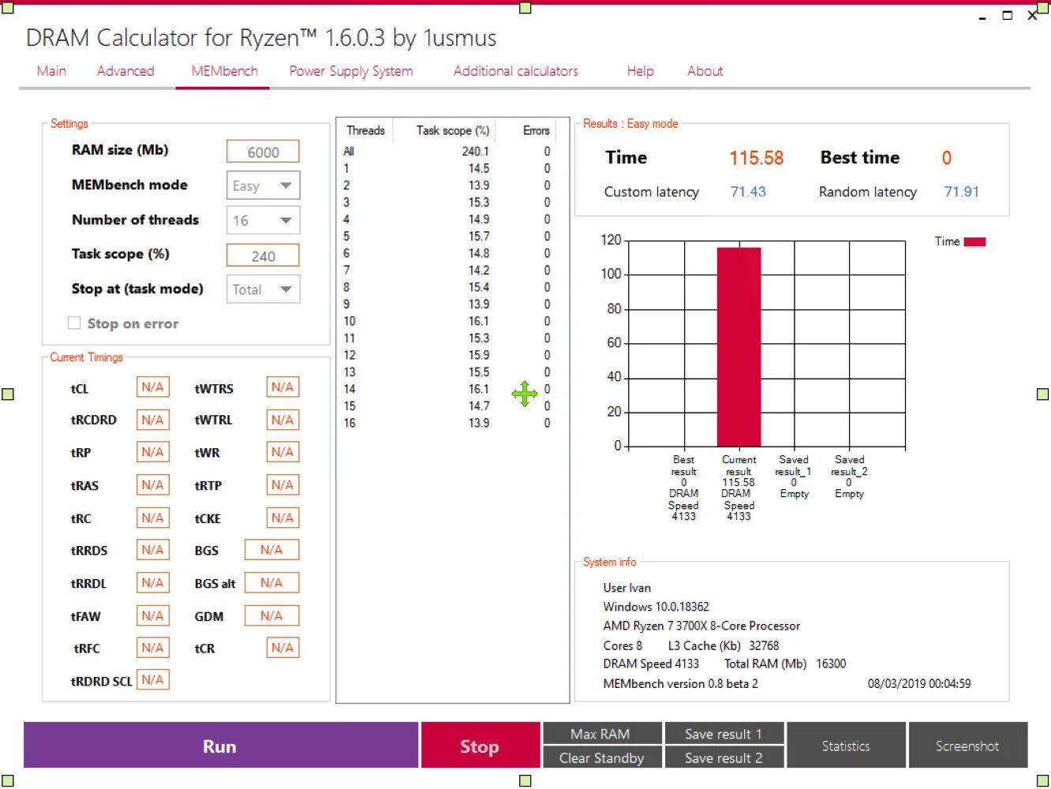This screenshot has height=789, width=1051.
Task: Open the Power Supply System tab
Action: [x=351, y=71]
